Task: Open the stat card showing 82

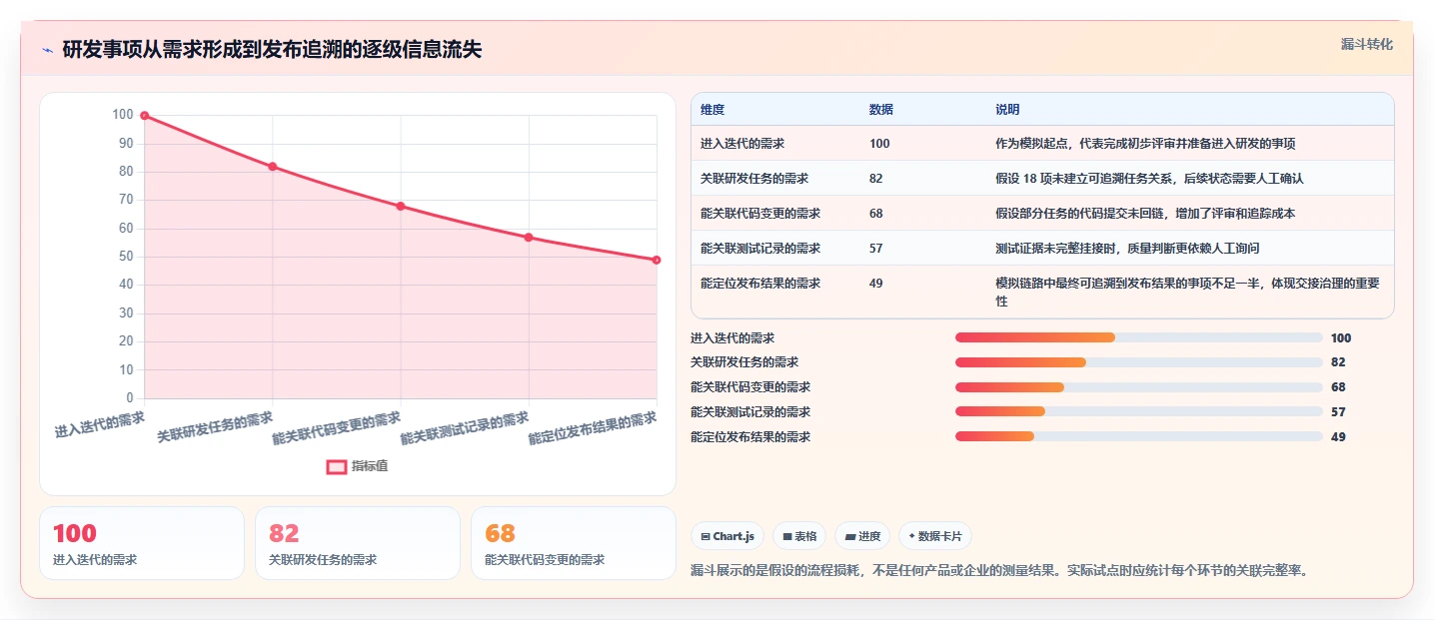Action: pyautogui.click(x=358, y=543)
